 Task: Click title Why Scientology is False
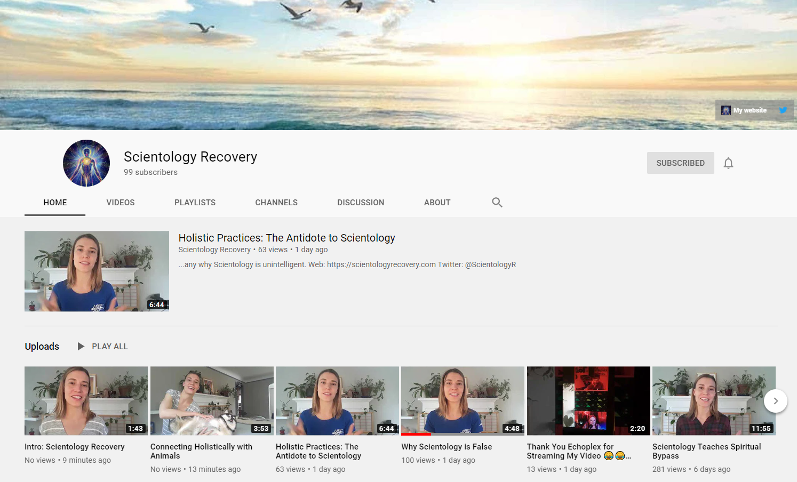pyautogui.click(x=447, y=447)
